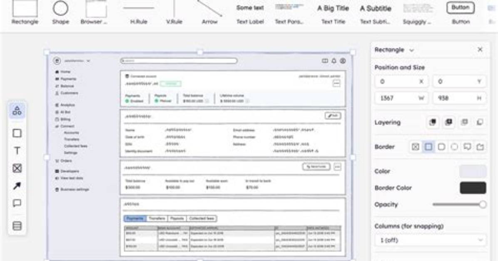Image resolution: width=498 pixels, height=261 pixels.
Task: Click the Send funds button in wireframe
Action: 316,167
